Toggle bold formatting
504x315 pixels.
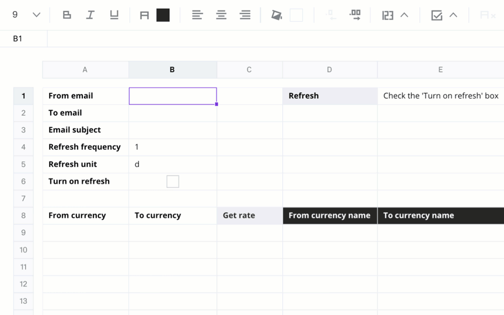67,15
